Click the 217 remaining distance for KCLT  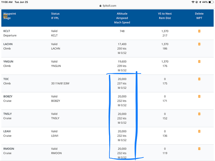pos(165,35)
